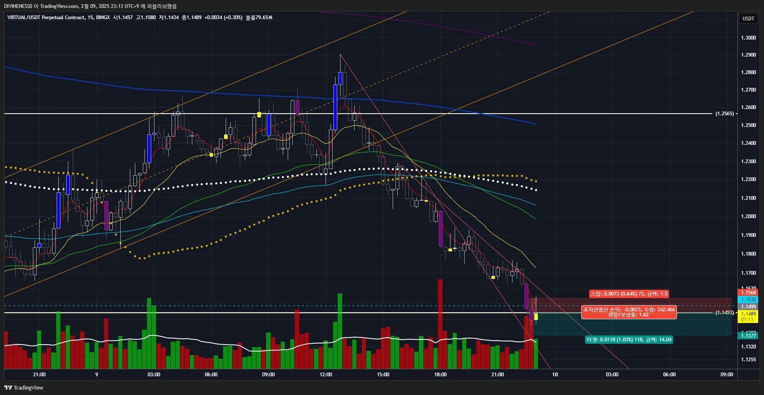
Task: Open the USDT currency selector
Action: (748, 18)
